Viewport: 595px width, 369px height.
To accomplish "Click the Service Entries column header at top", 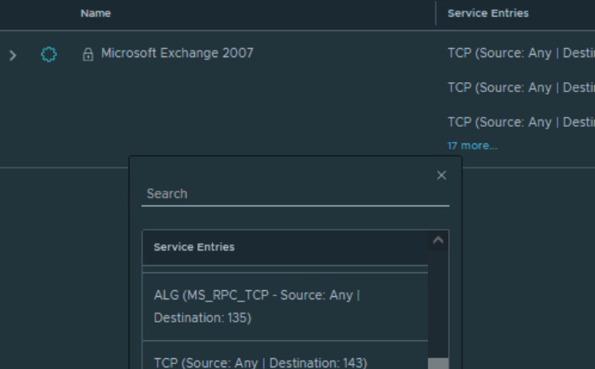I will 488,13.
